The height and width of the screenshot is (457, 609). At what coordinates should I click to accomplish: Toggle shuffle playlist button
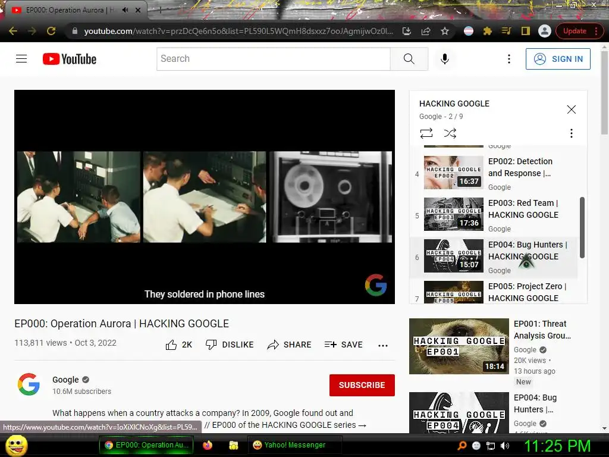click(x=450, y=133)
